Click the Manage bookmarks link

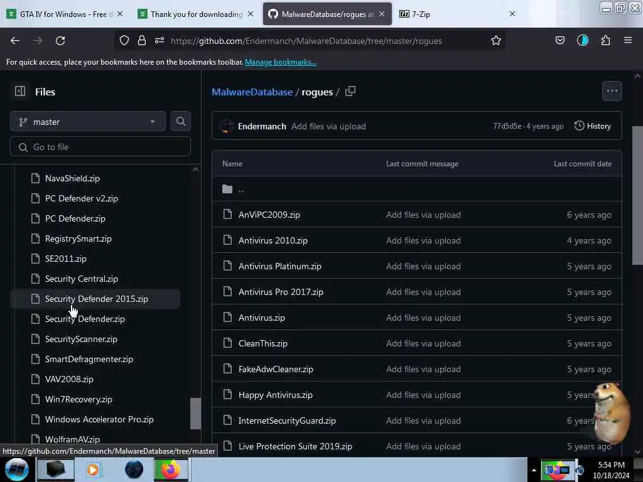click(281, 62)
